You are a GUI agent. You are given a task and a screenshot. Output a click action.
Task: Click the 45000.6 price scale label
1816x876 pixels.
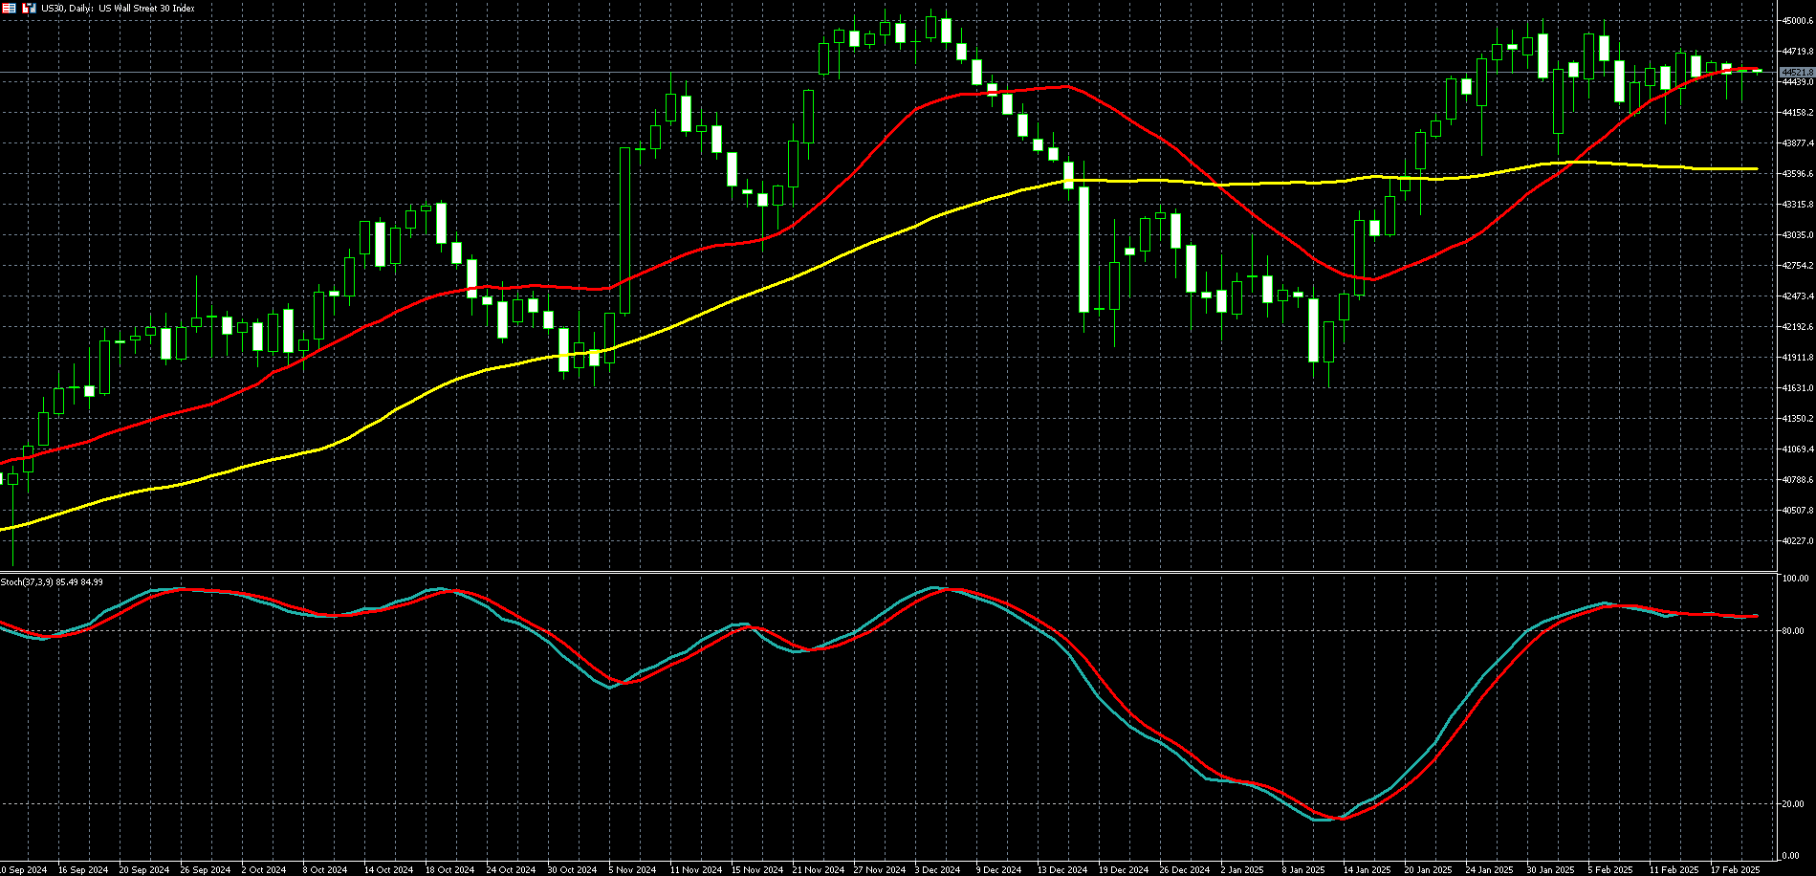coord(1797,21)
